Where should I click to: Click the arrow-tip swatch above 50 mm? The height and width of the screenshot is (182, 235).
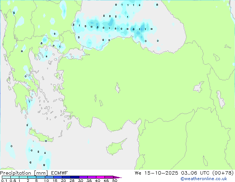point(117,177)
